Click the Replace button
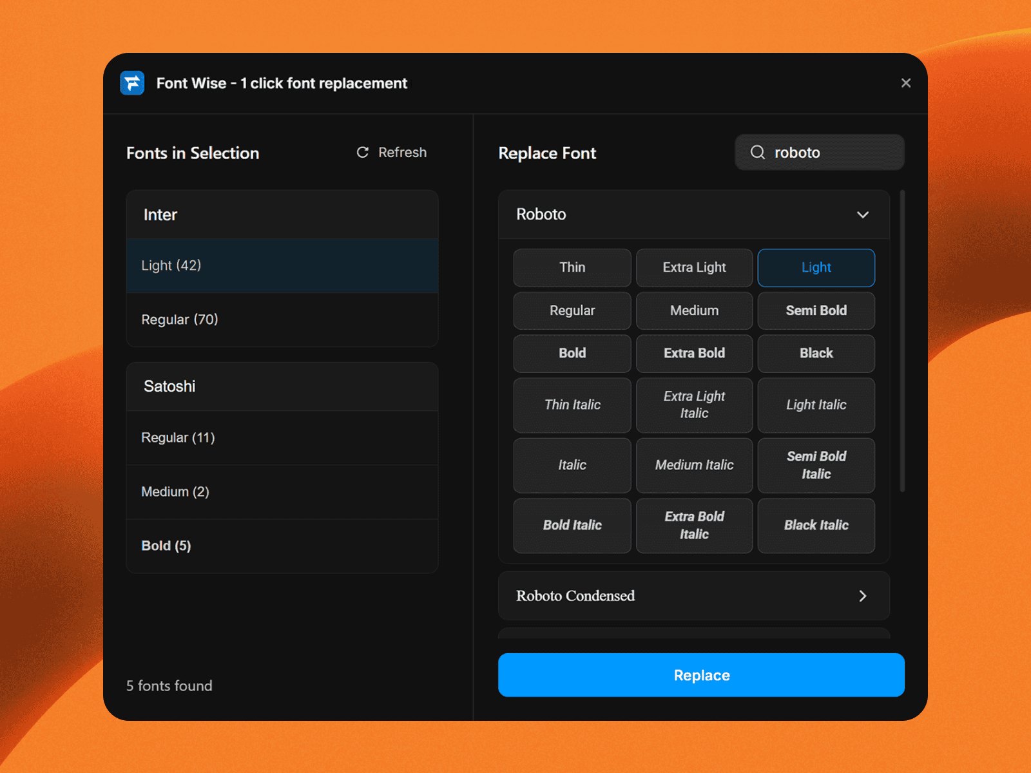The height and width of the screenshot is (773, 1031). point(701,675)
